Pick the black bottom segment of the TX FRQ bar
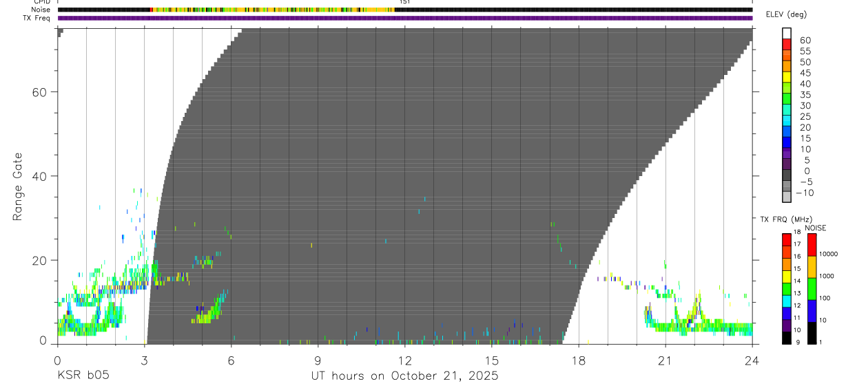Image resolution: width=846 pixels, height=390 pixels. [787, 338]
